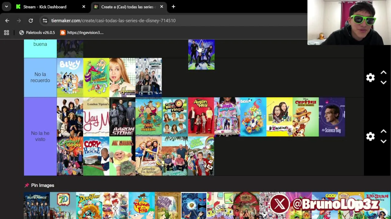Select the Magic Bake-Off thumbnail

tap(227, 117)
